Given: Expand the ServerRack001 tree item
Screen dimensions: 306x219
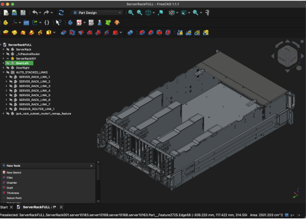Looking at the screenshot, I should click(4, 58).
